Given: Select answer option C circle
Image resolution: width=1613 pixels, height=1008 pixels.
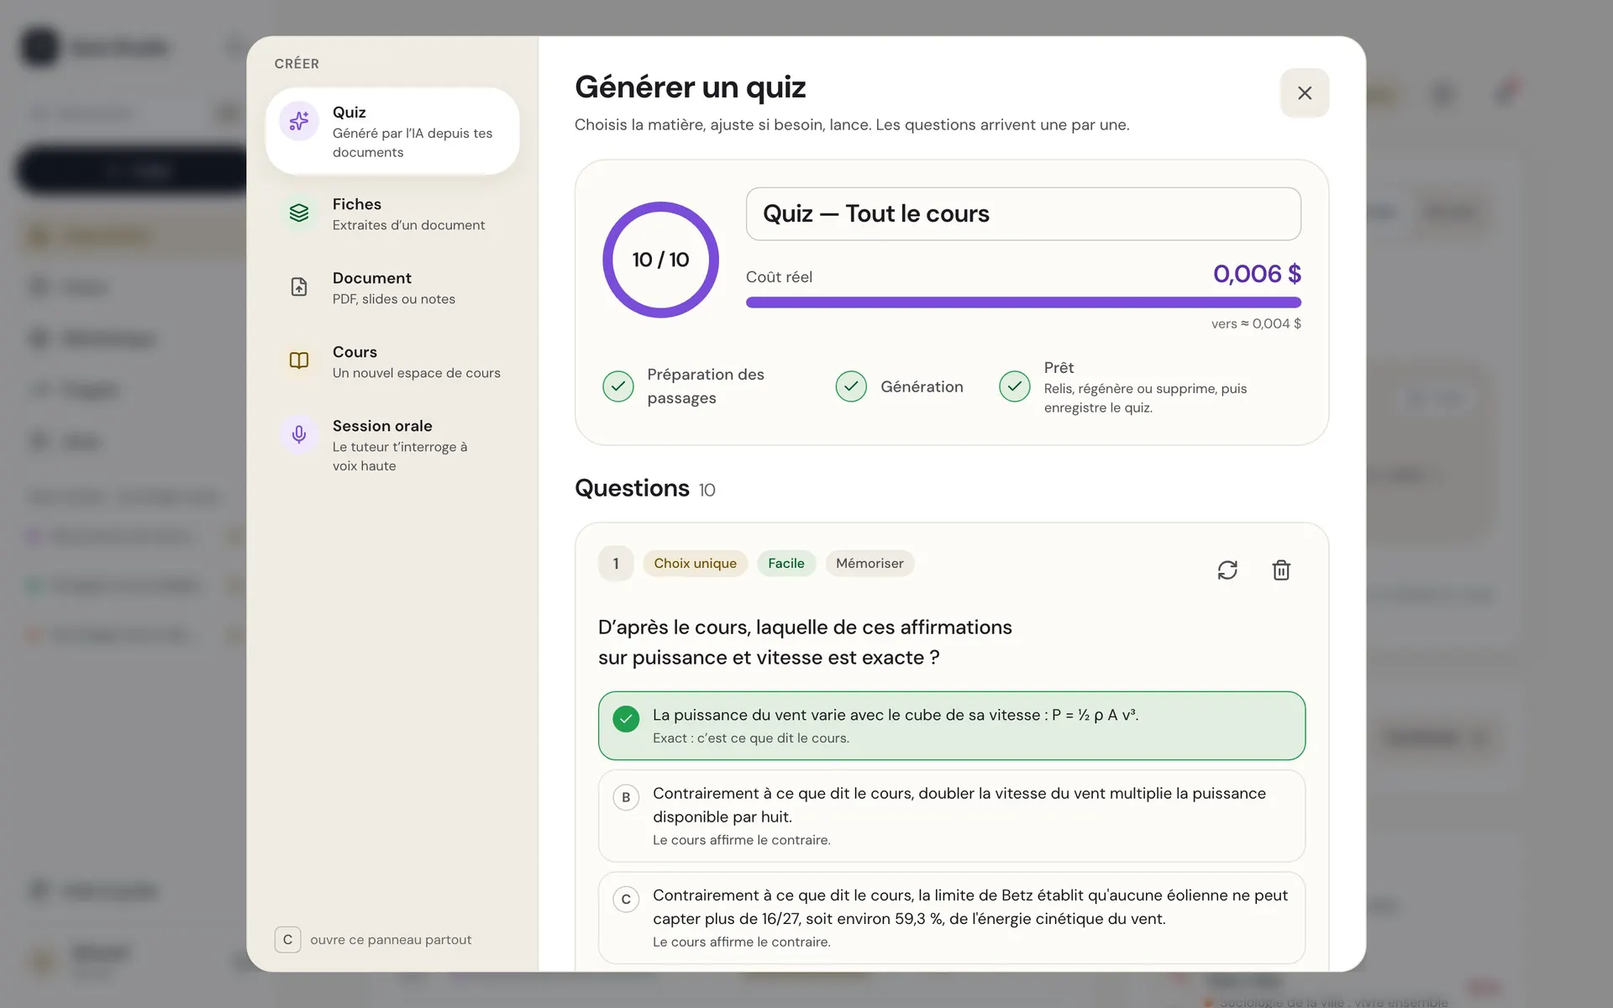Looking at the screenshot, I should click(x=626, y=900).
